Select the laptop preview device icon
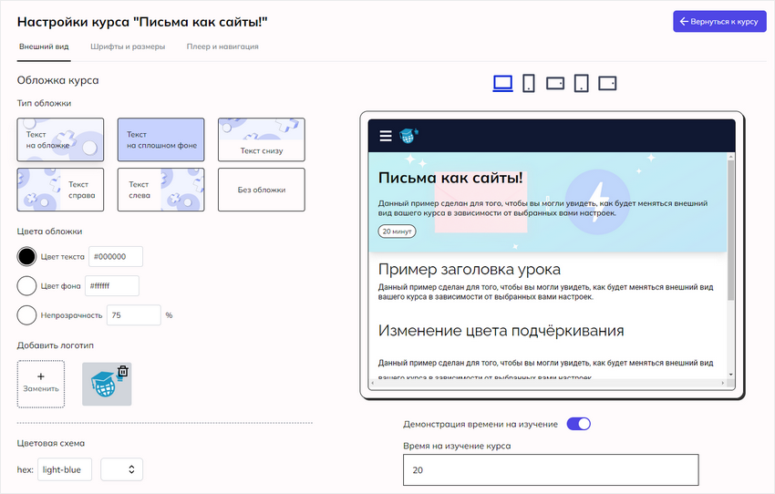Screen dimensions: 775x494 tap(502, 83)
